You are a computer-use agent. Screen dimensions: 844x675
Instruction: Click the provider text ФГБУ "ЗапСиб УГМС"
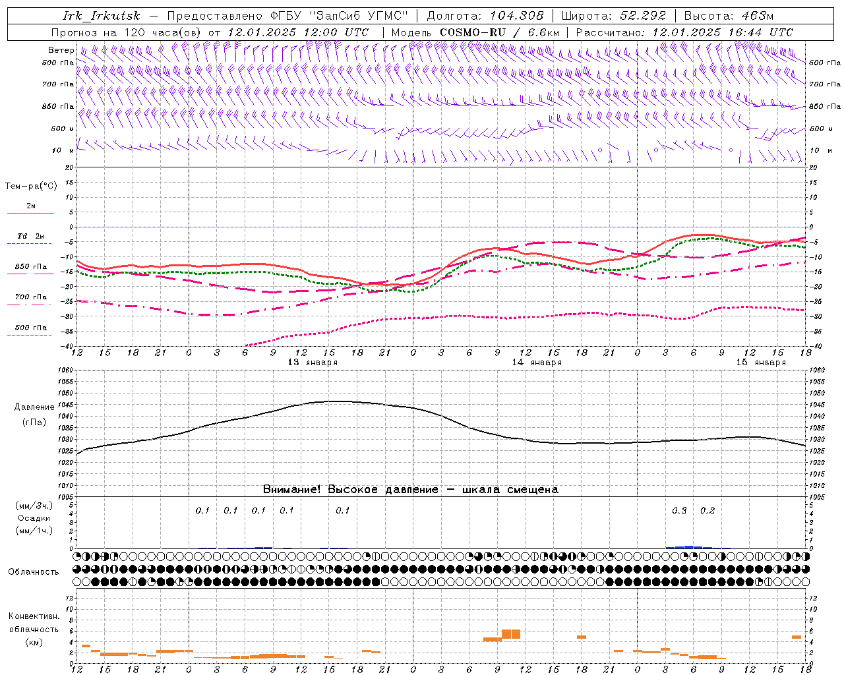click(339, 16)
